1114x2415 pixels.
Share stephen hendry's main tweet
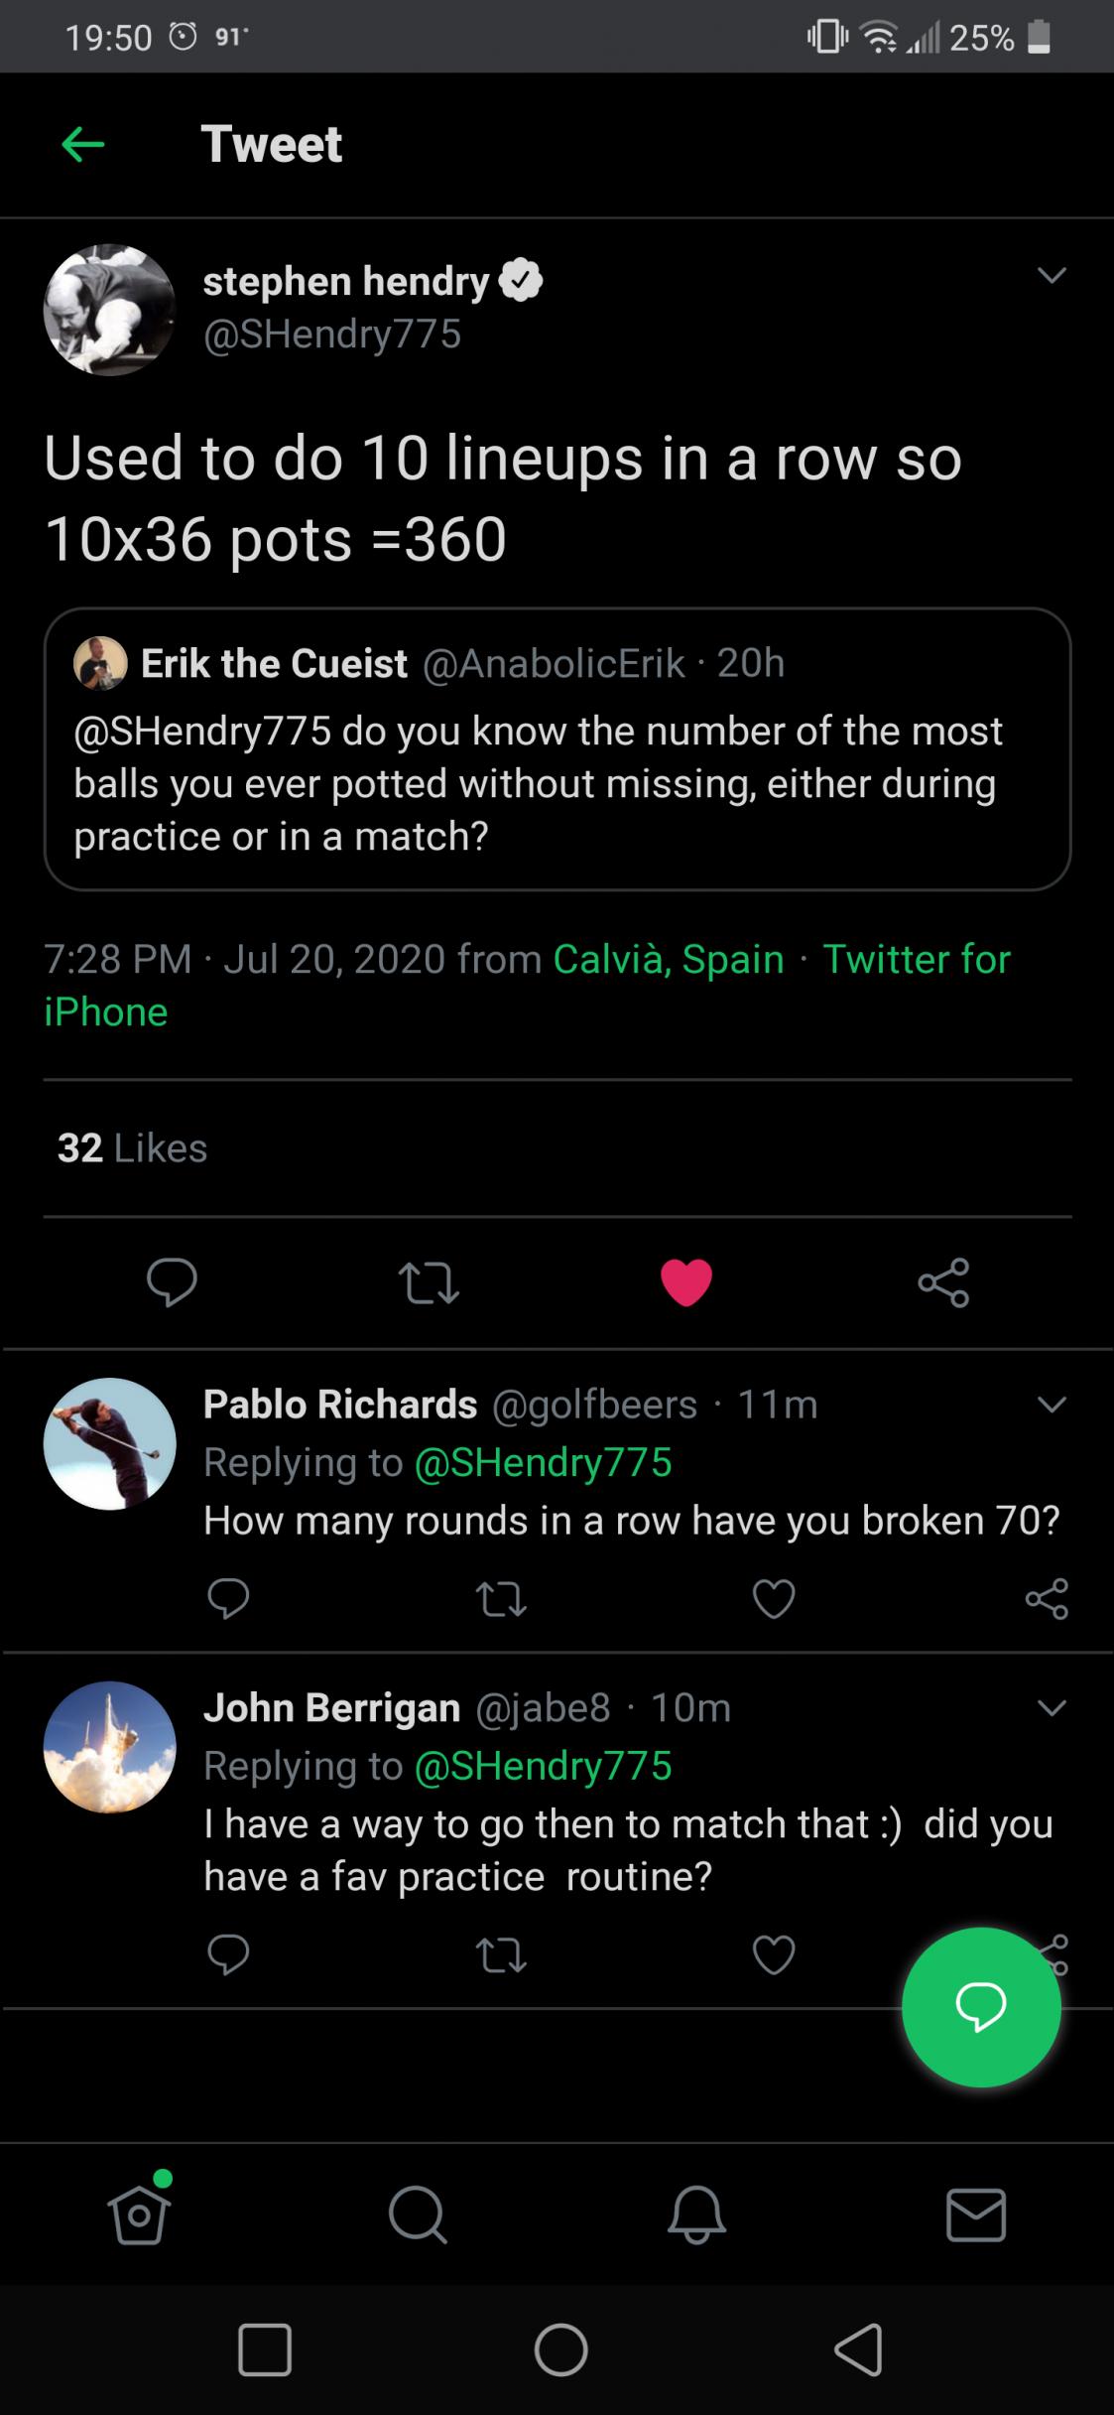coord(943,1282)
